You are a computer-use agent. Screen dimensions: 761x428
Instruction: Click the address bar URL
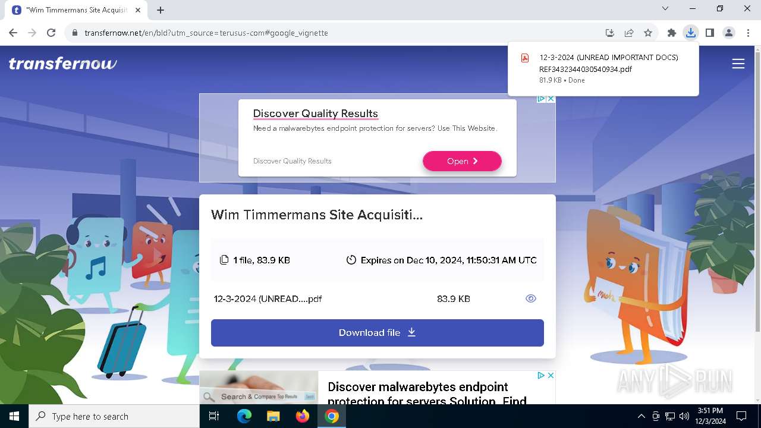206,33
